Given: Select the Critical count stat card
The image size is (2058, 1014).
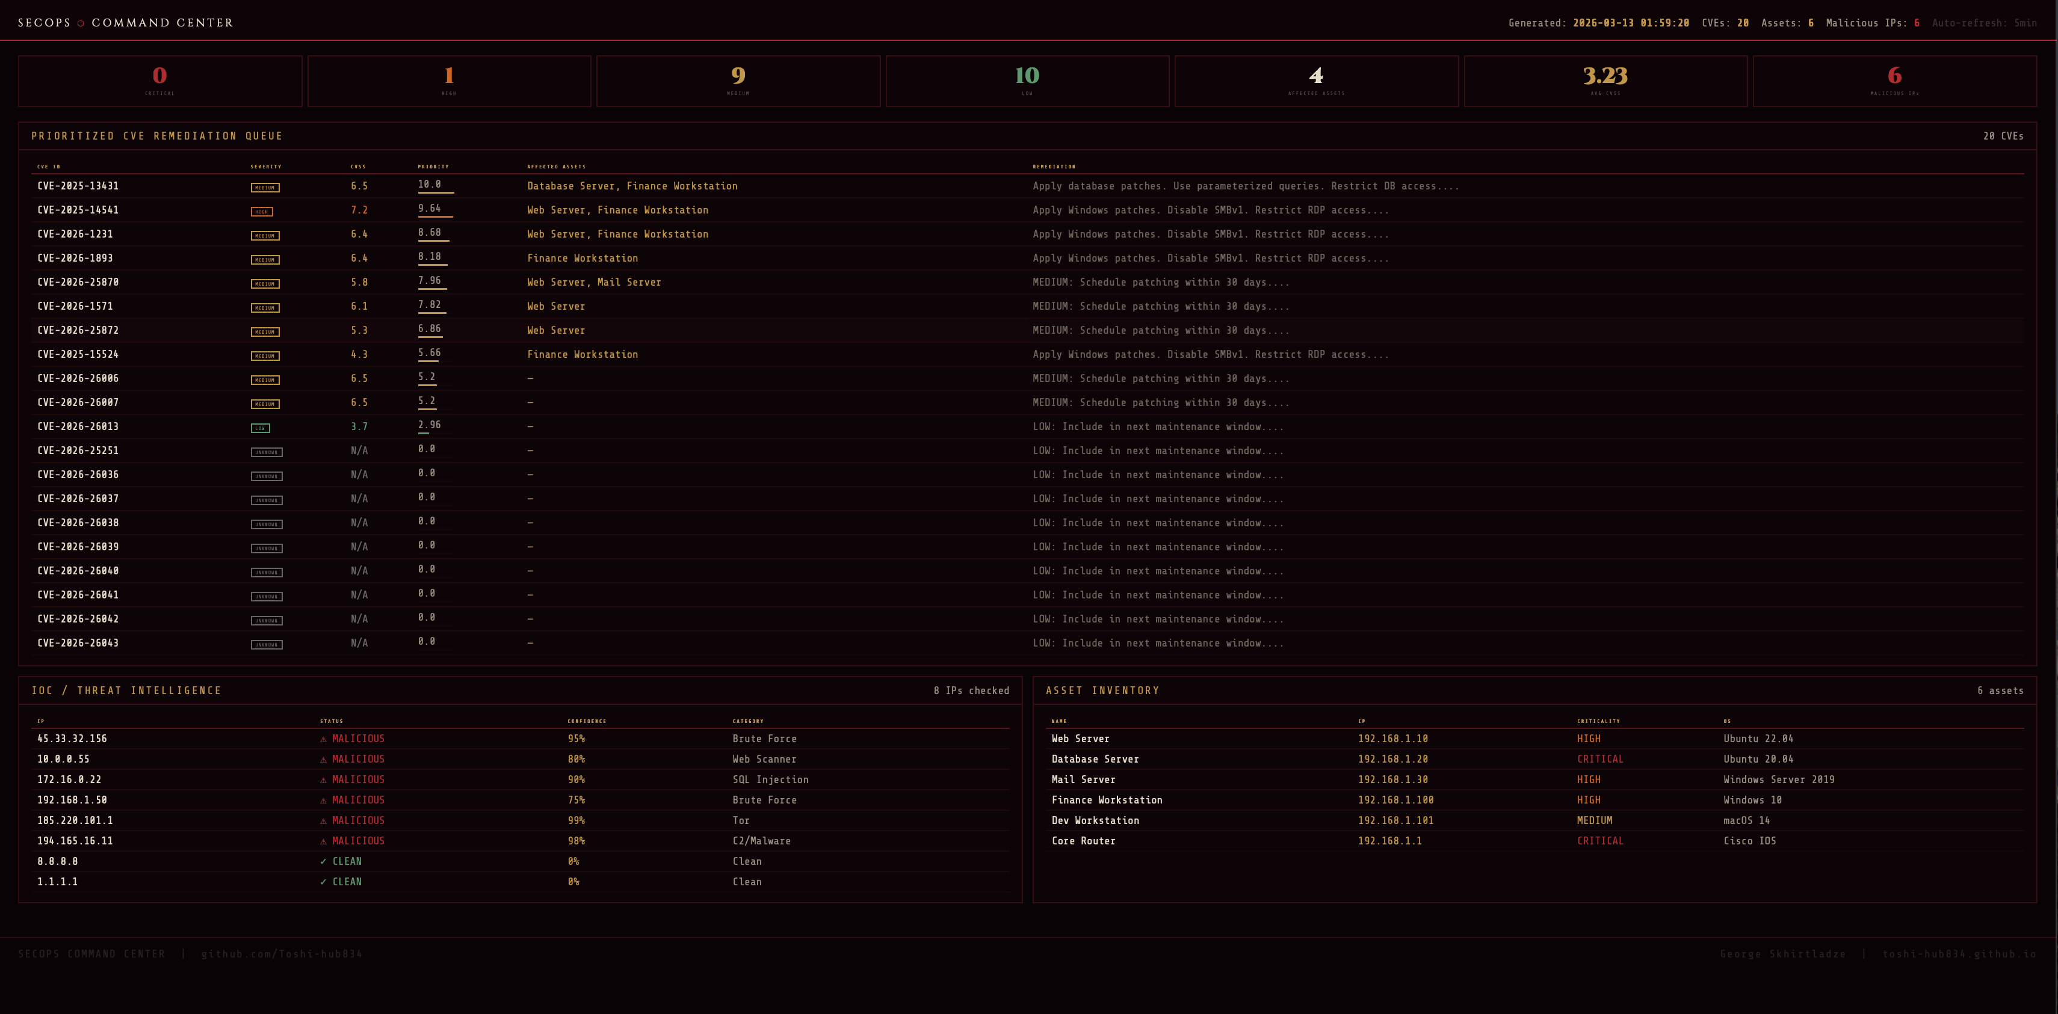Looking at the screenshot, I should [160, 81].
